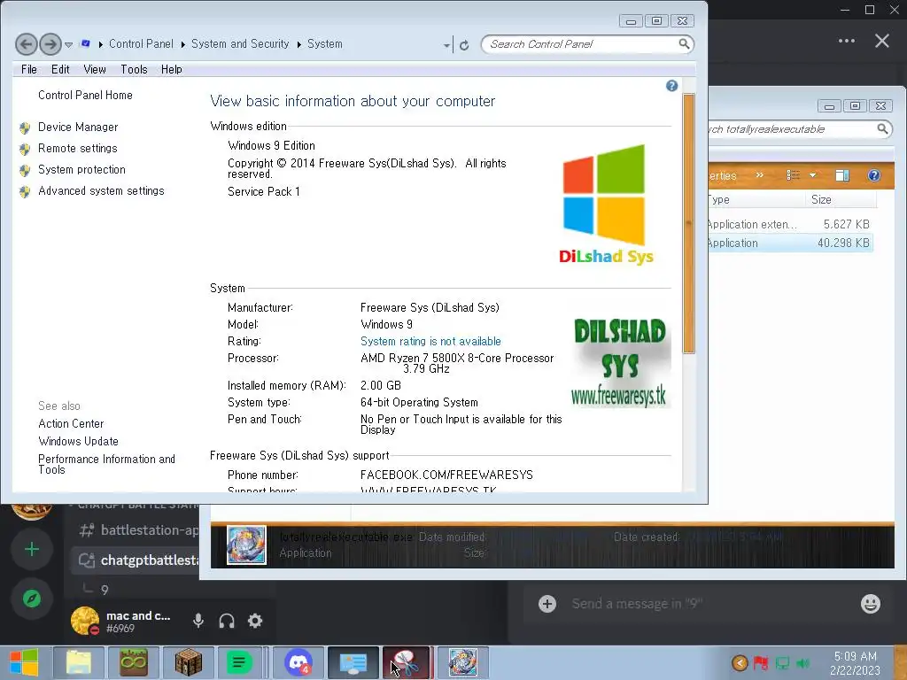This screenshot has height=680, width=907.
Task: Open the Windows Start button
Action: (24, 662)
